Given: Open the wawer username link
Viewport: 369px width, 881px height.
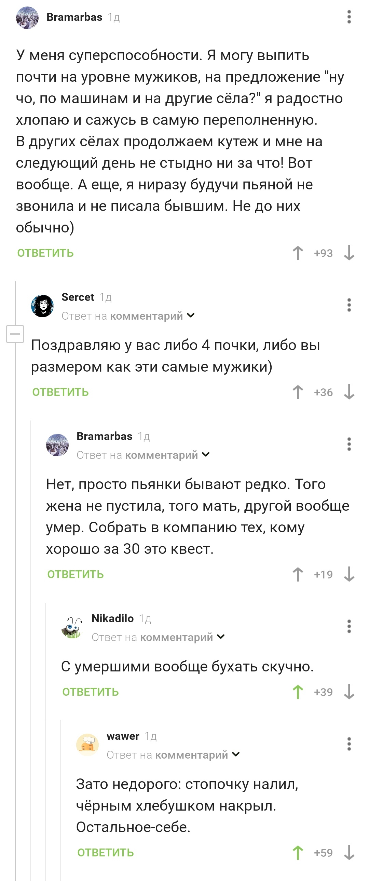Looking at the screenshot, I should pos(123,736).
